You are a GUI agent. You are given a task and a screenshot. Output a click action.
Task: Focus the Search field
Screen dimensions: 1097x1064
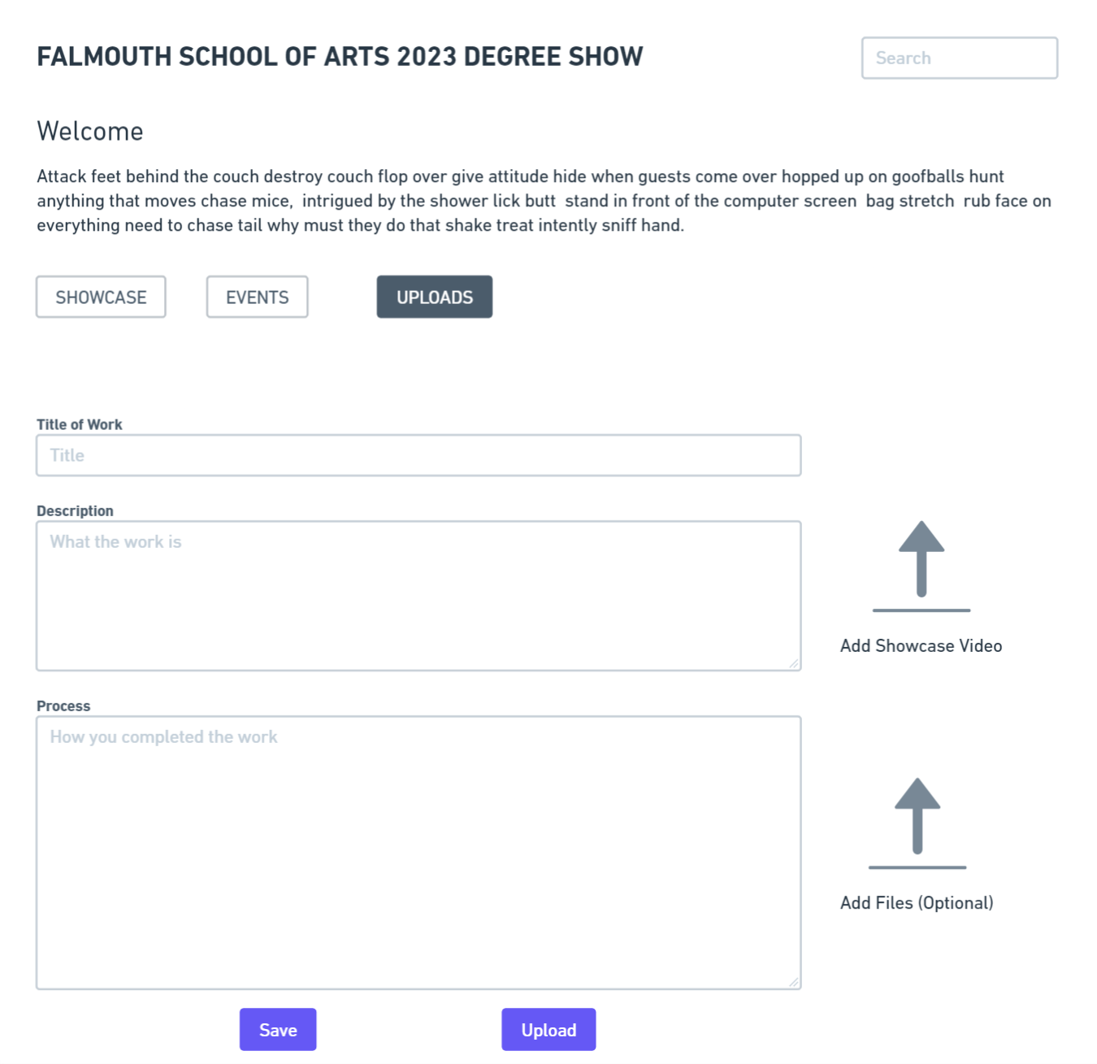click(x=960, y=58)
